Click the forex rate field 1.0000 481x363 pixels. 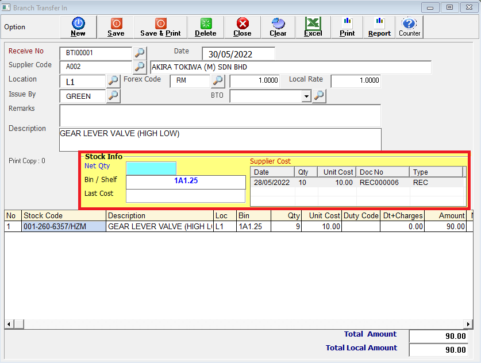(x=255, y=81)
